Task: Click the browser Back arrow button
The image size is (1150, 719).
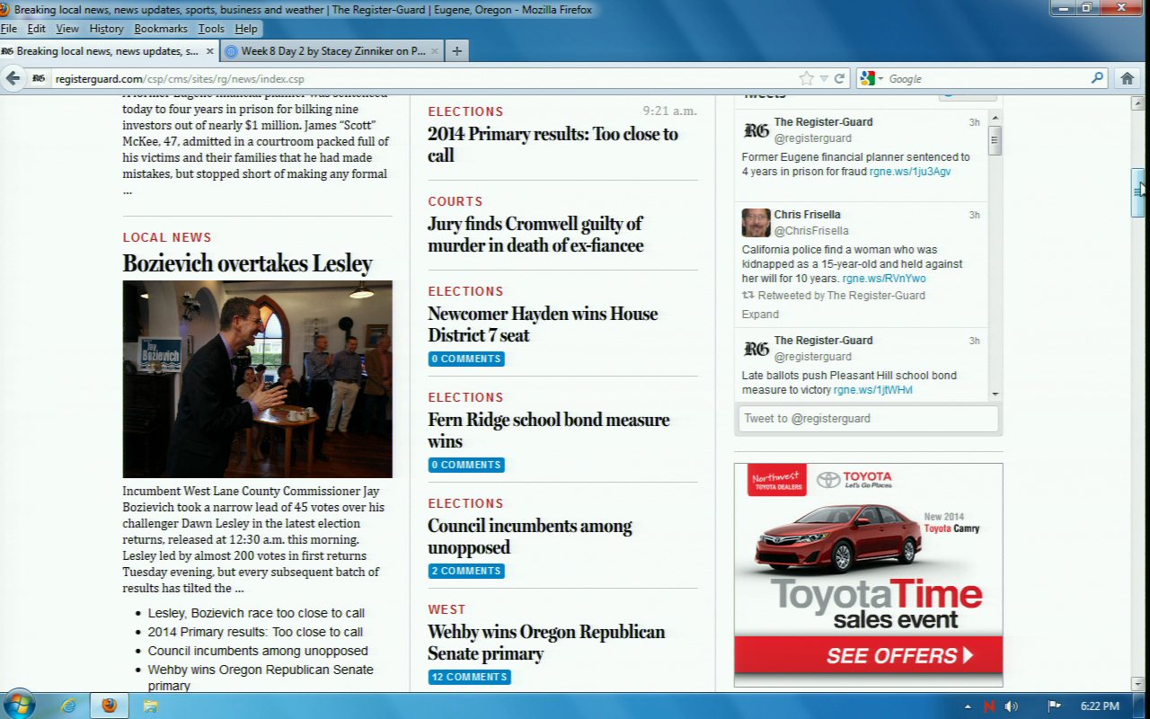Action: [13, 78]
